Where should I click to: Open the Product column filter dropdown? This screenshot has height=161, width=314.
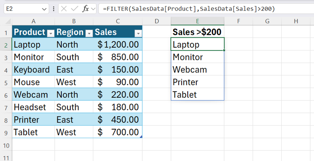point(51,34)
